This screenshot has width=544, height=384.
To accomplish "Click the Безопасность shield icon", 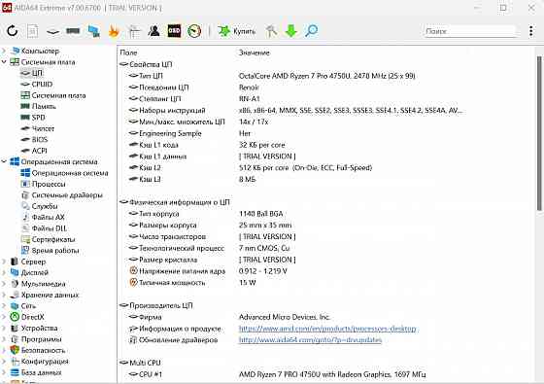I will [15, 350].
